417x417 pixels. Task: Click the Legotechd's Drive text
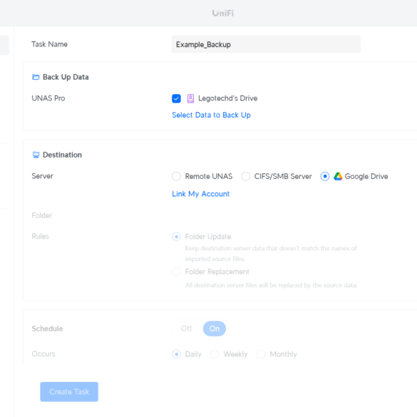point(228,98)
